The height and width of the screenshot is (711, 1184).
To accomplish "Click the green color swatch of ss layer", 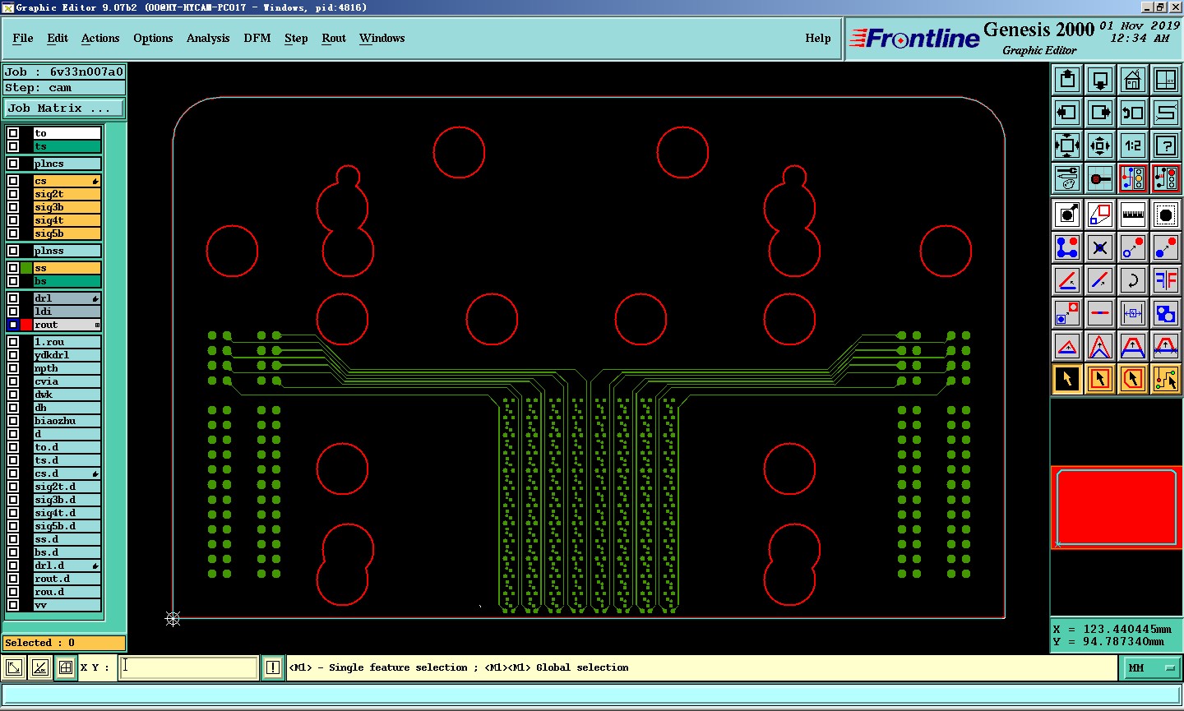I will coord(26,268).
